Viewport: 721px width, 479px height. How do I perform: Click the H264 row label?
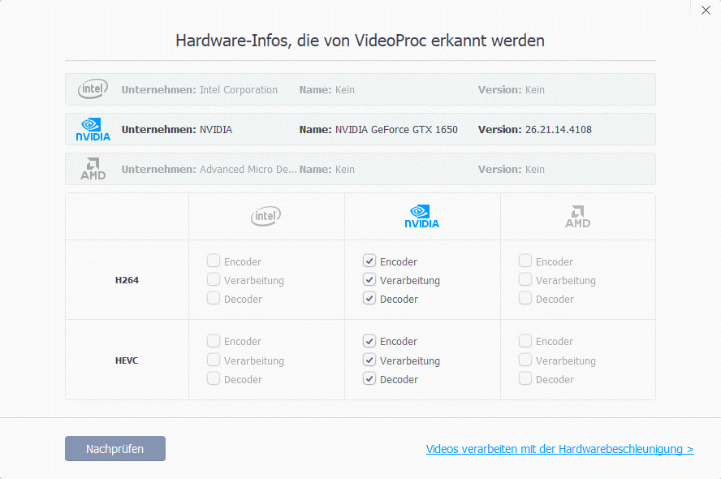[127, 280]
